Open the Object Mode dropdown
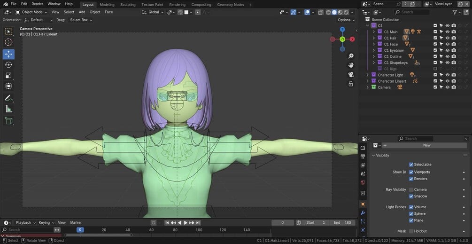The image size is (472, 244). [31, 12]
